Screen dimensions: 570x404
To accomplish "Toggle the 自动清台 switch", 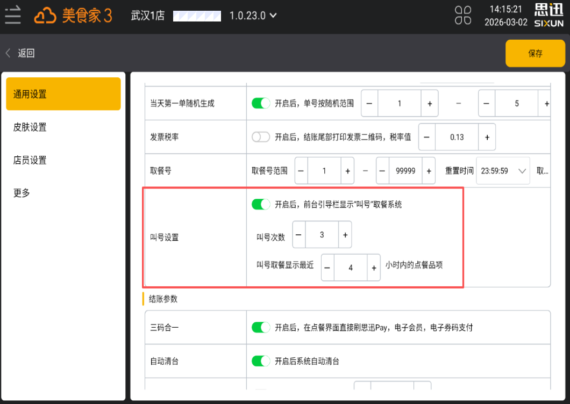I will coord(261,361).
